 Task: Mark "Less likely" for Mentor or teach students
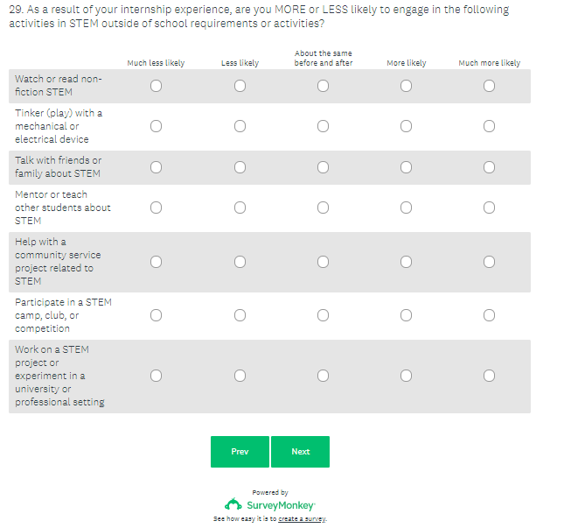coord(240,208)
